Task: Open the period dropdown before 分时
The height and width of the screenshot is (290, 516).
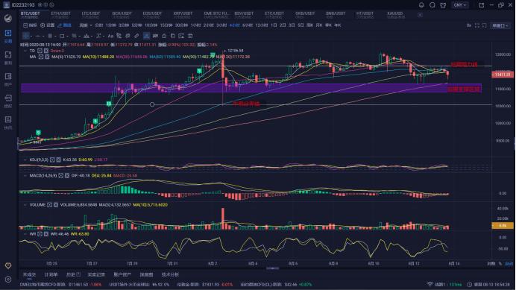Action: coord(85,25)
